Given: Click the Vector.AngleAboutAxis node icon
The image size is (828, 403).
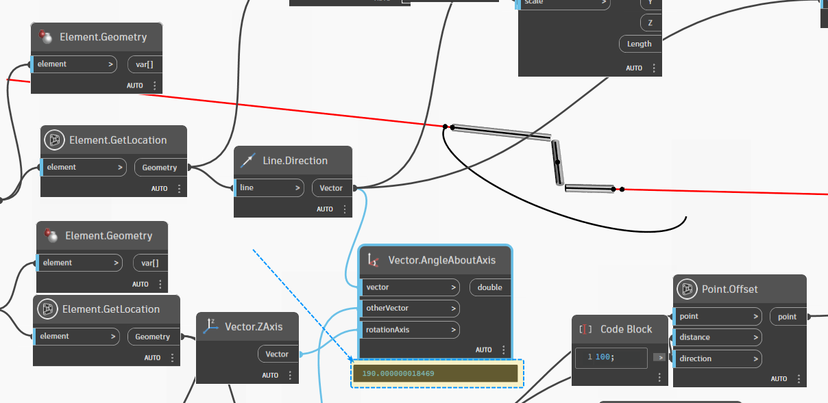Looking at the screenshot, I should click(373, 260).
